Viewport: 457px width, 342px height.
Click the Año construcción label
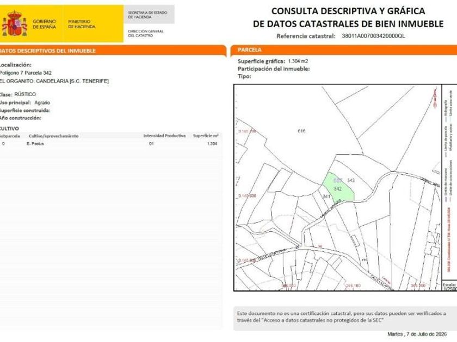21,118
